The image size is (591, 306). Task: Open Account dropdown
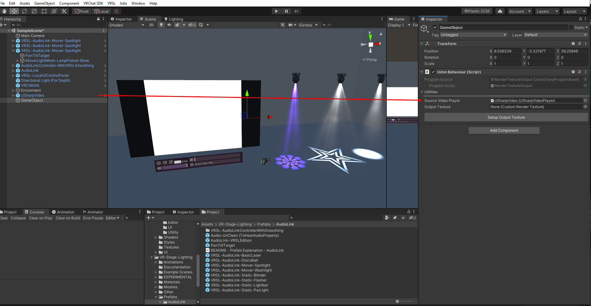(520, 11)
